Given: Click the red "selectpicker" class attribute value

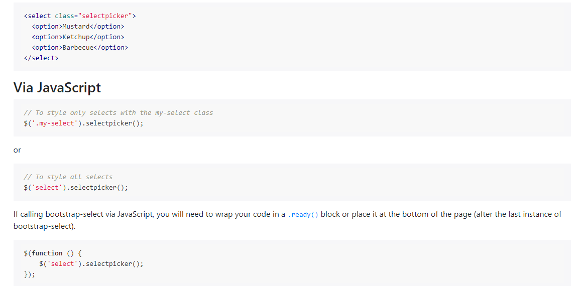Looking at the screenshot, I should click(105, 16).
